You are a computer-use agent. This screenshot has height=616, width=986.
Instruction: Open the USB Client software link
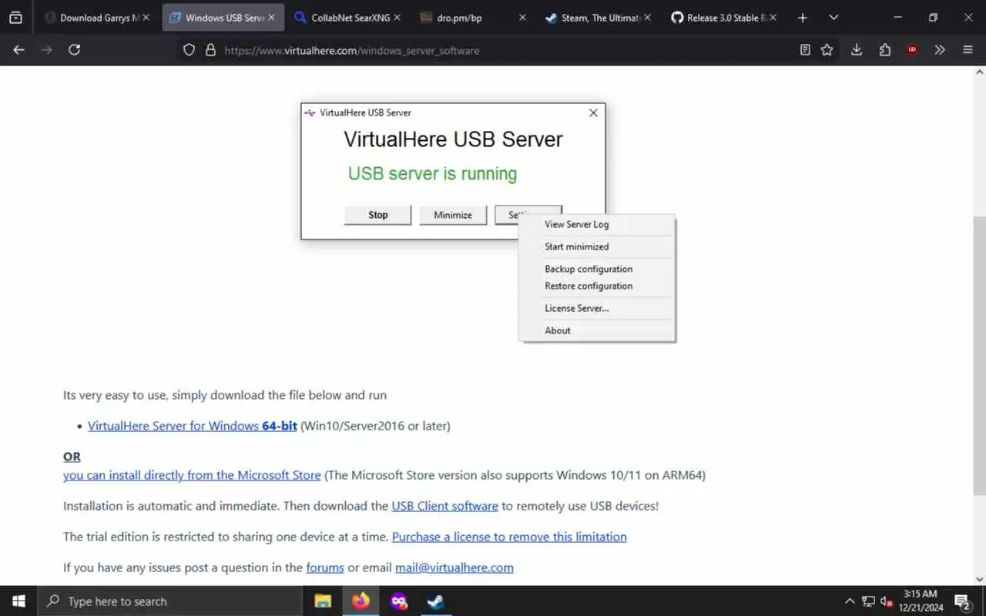pyautogui.click(x=445, y=506)
